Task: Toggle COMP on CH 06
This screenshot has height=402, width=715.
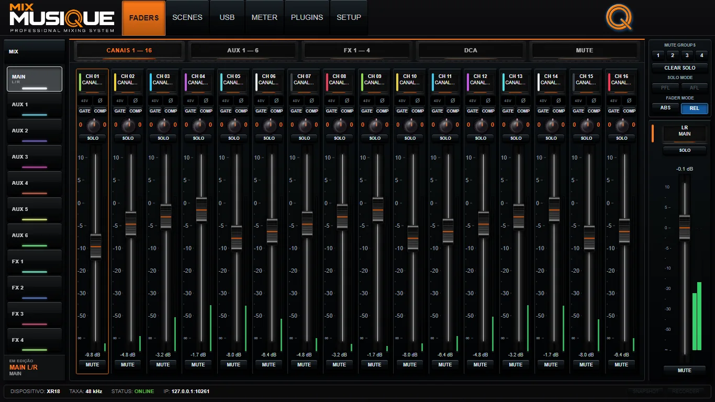Action: [276, 111]
